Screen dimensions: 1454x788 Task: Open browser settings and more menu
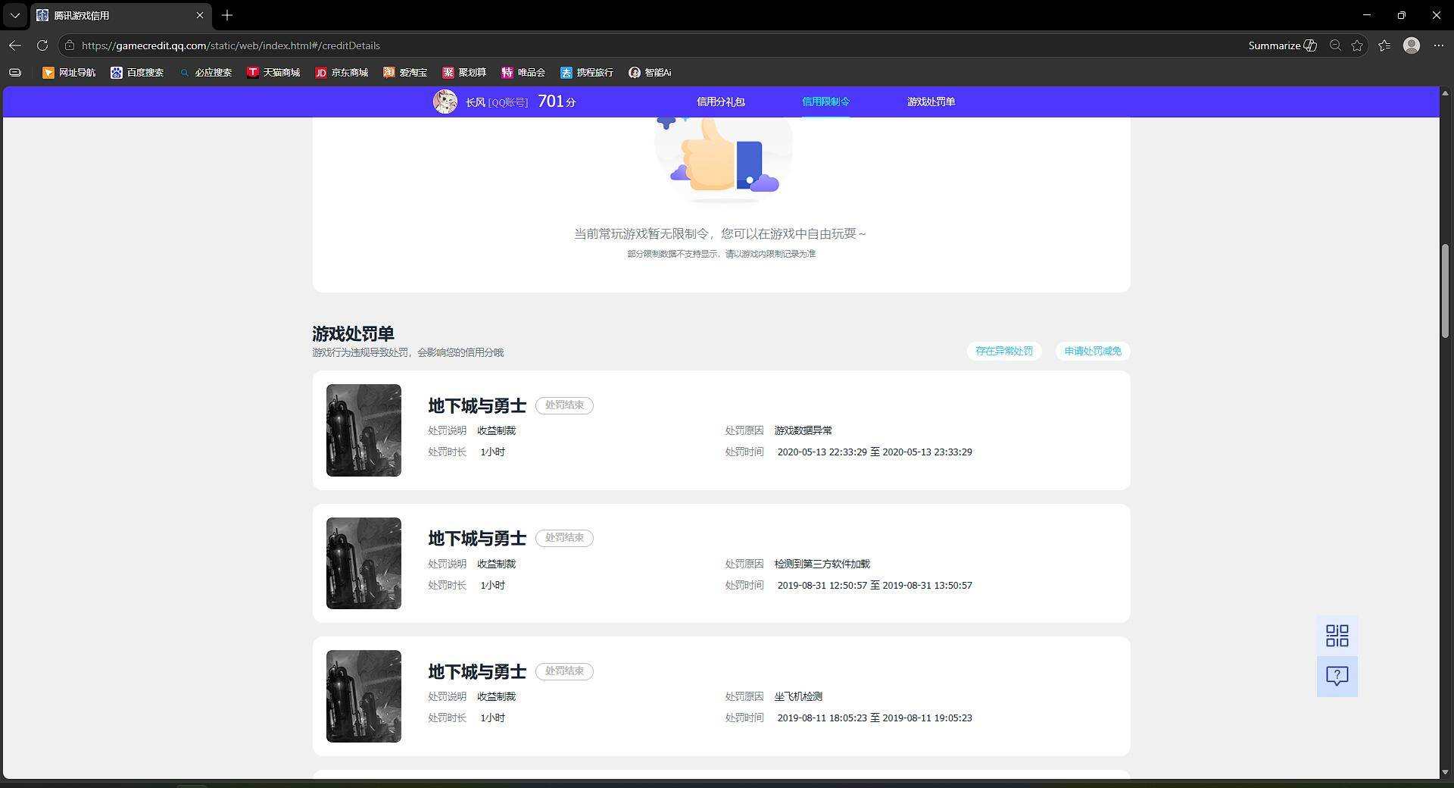tap(1439, 45)
